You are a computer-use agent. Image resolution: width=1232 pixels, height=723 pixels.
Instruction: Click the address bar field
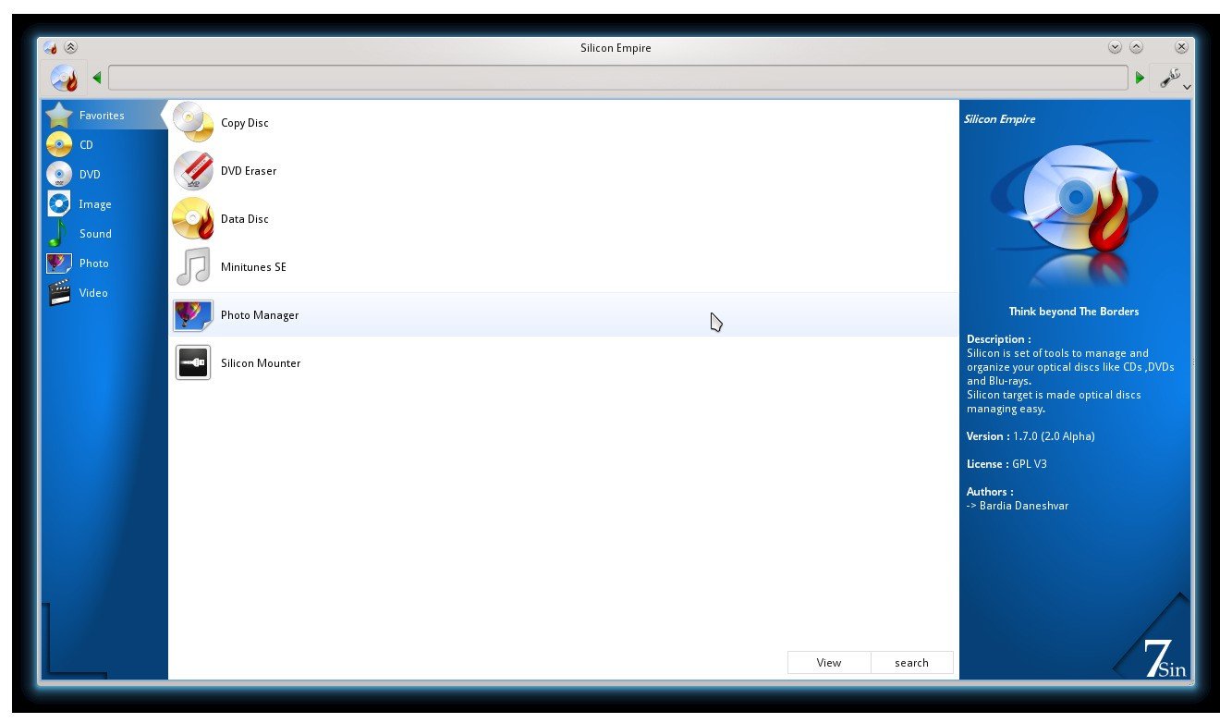point(617,78)
